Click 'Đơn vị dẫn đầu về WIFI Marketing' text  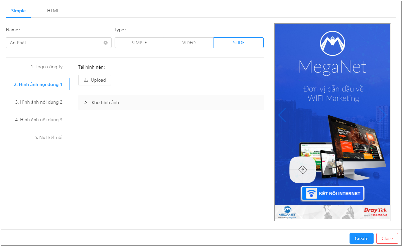click(333, 94)
